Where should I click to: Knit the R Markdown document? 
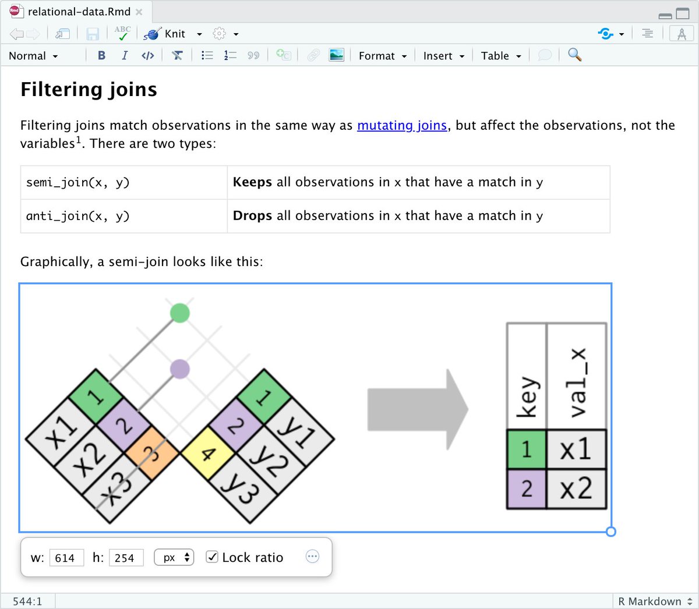(165, 34)
